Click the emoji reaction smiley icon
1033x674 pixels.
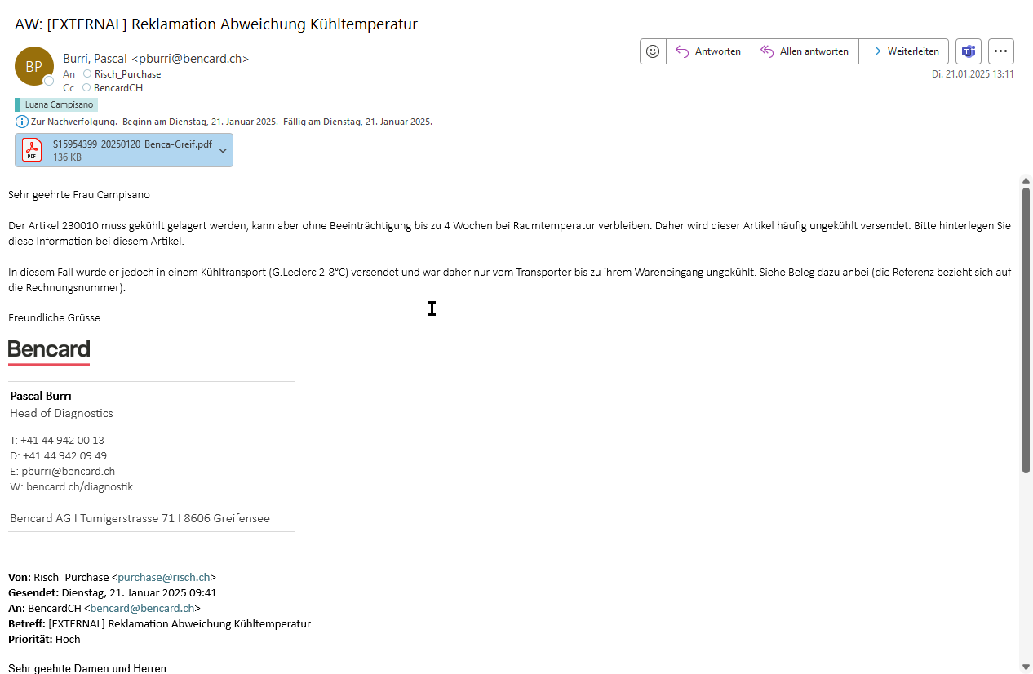coord(653,51)
